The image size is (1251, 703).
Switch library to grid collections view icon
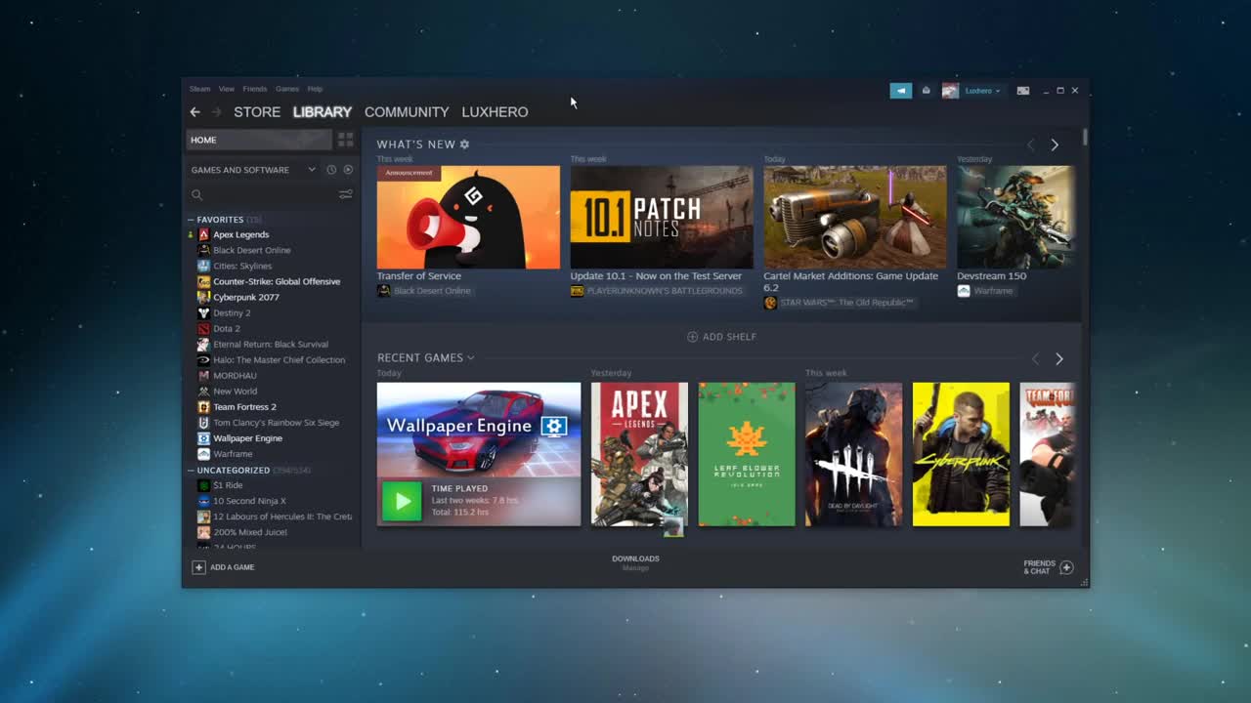[345, 140]
